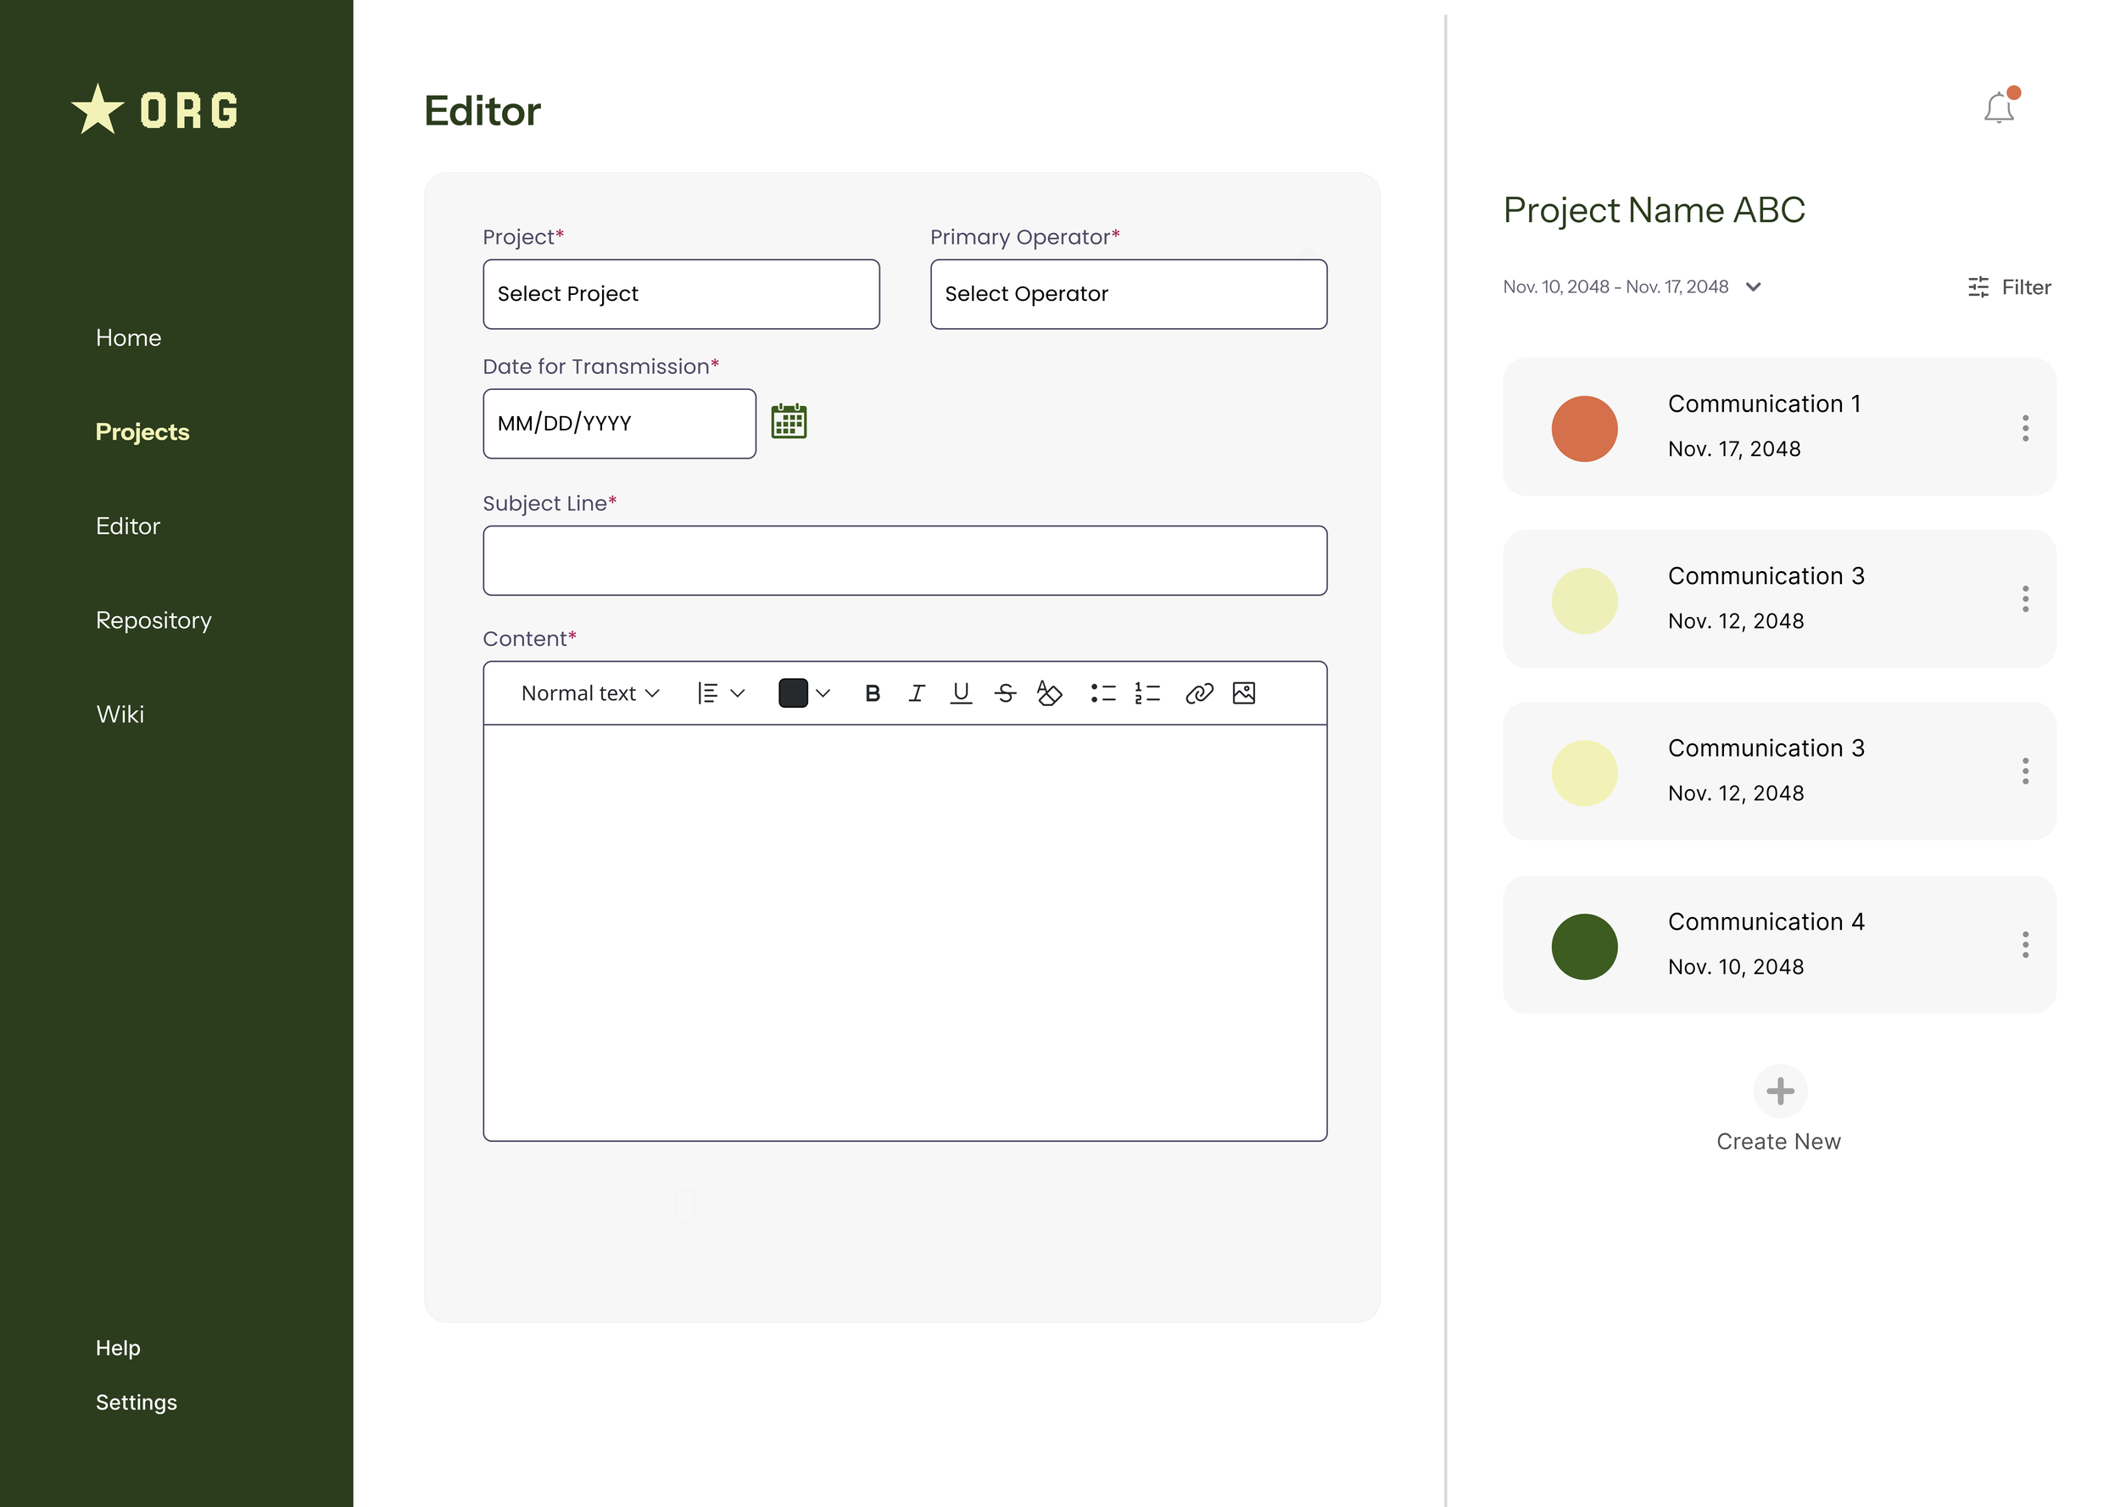2120x1507 pixels.
Task: Click the orange status circle of Communication 1
Action: (x=1584, y=429)
